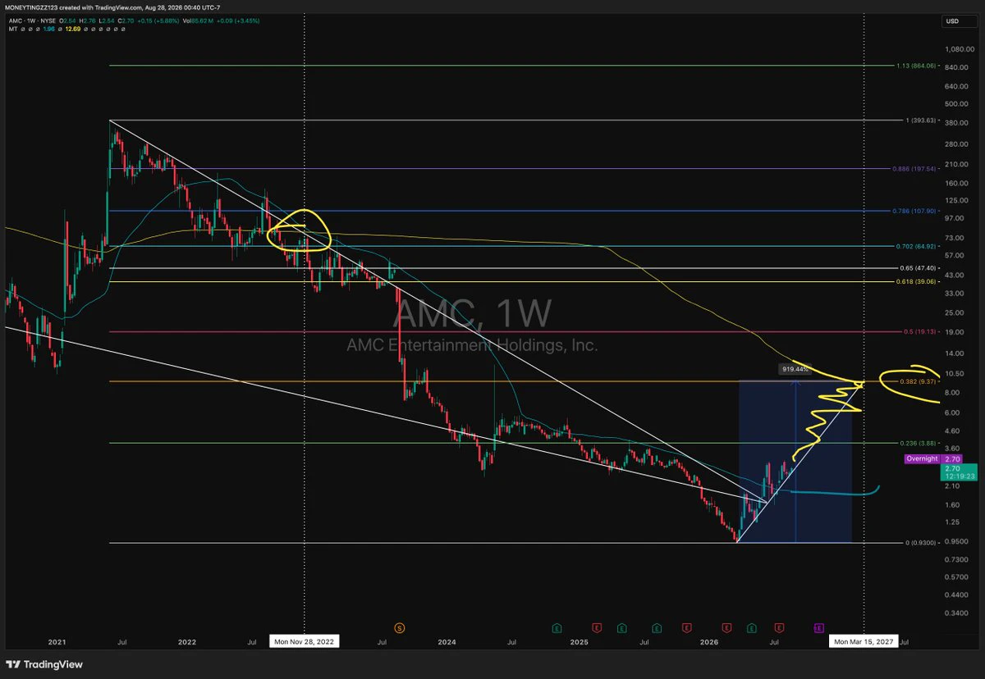This screenshot has width=985, height=679.
Task: Select the 0.786 (107.90) Fibonacci label
Action: [x=915, y=211]
